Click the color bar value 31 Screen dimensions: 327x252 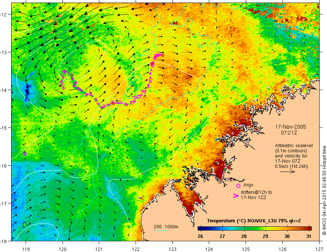309,236
